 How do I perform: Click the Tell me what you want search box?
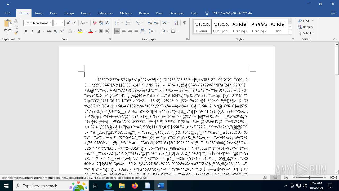click(232, 13)
